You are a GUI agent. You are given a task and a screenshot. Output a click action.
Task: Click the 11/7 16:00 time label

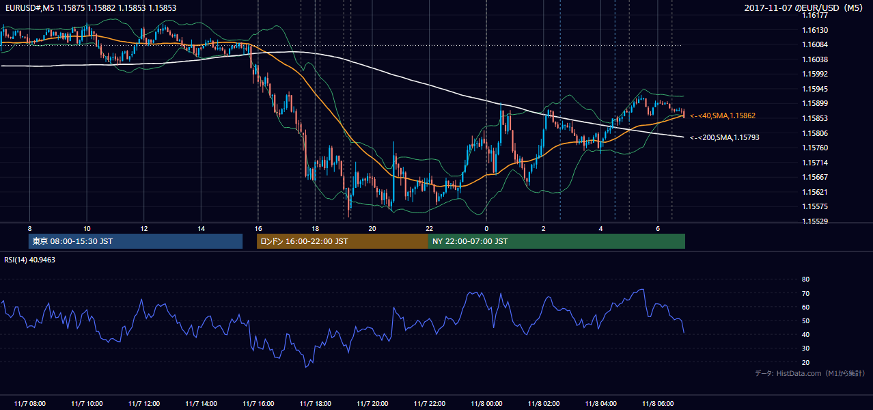[258, 403]
